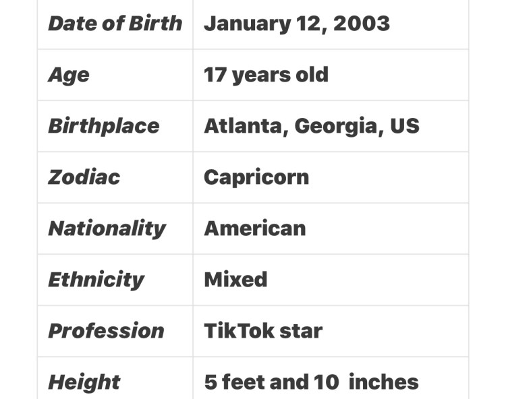Click the Date of Birth label cell

pos(115,24)
